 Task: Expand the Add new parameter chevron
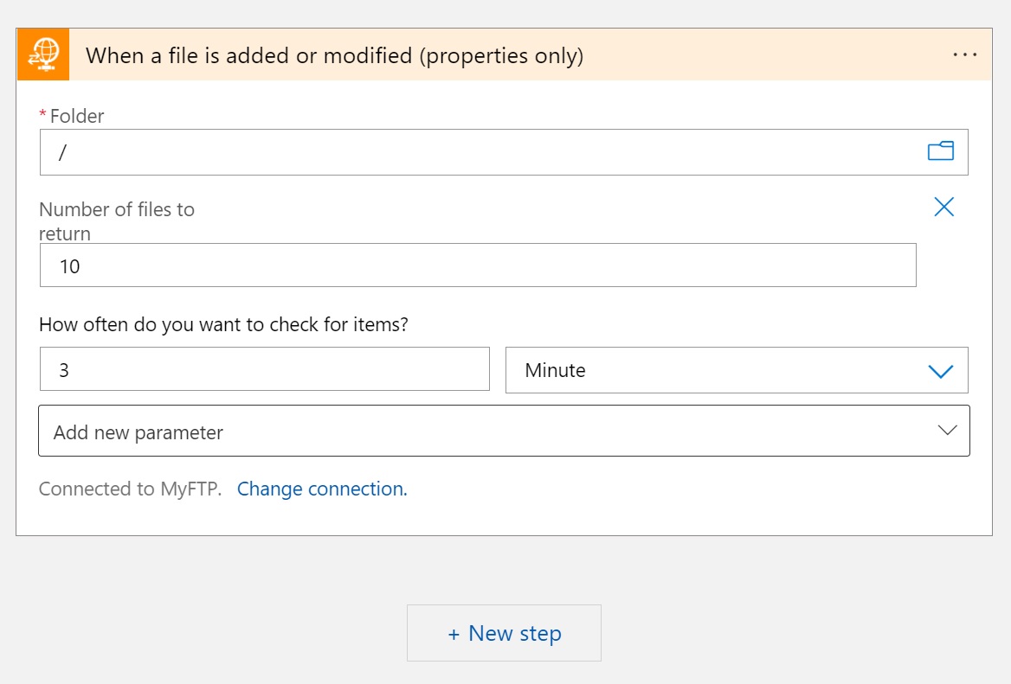coord(947,431)
